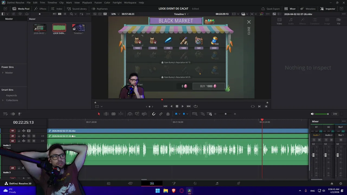Click Quick Export

[271, 9]
